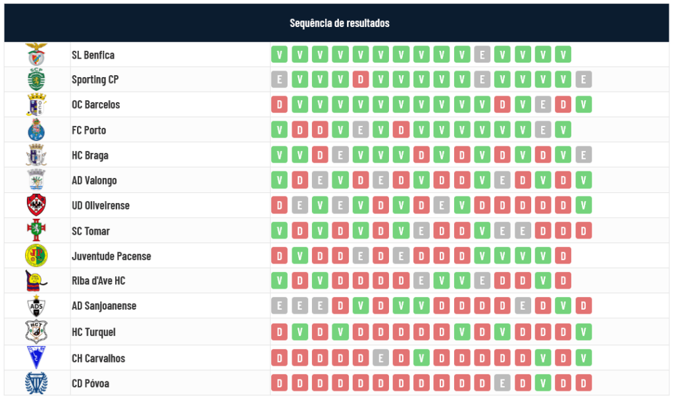Click CD Póvoa's only victory (V) badge
The height and width of the screenshot is (398, 674).
pyautogui.click(x=543, y=383)
